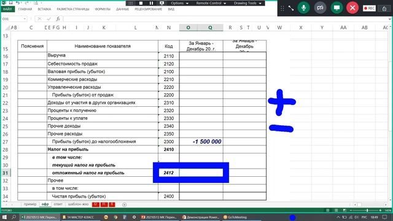This screenshot has width=393, height=221.
Task: Add a new sheet with plus icon
Action: pyautogui.click(x=124, y=204)
